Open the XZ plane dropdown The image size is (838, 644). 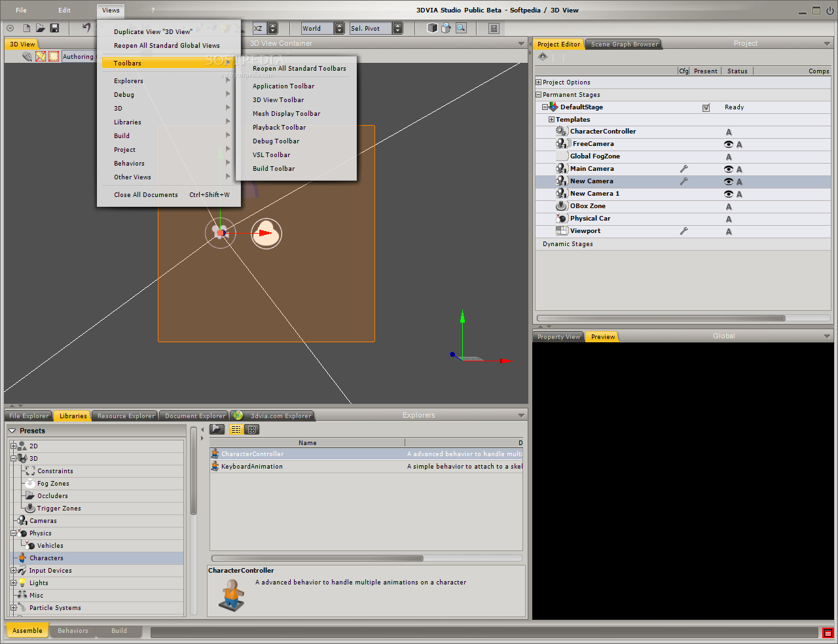point(272,28)
